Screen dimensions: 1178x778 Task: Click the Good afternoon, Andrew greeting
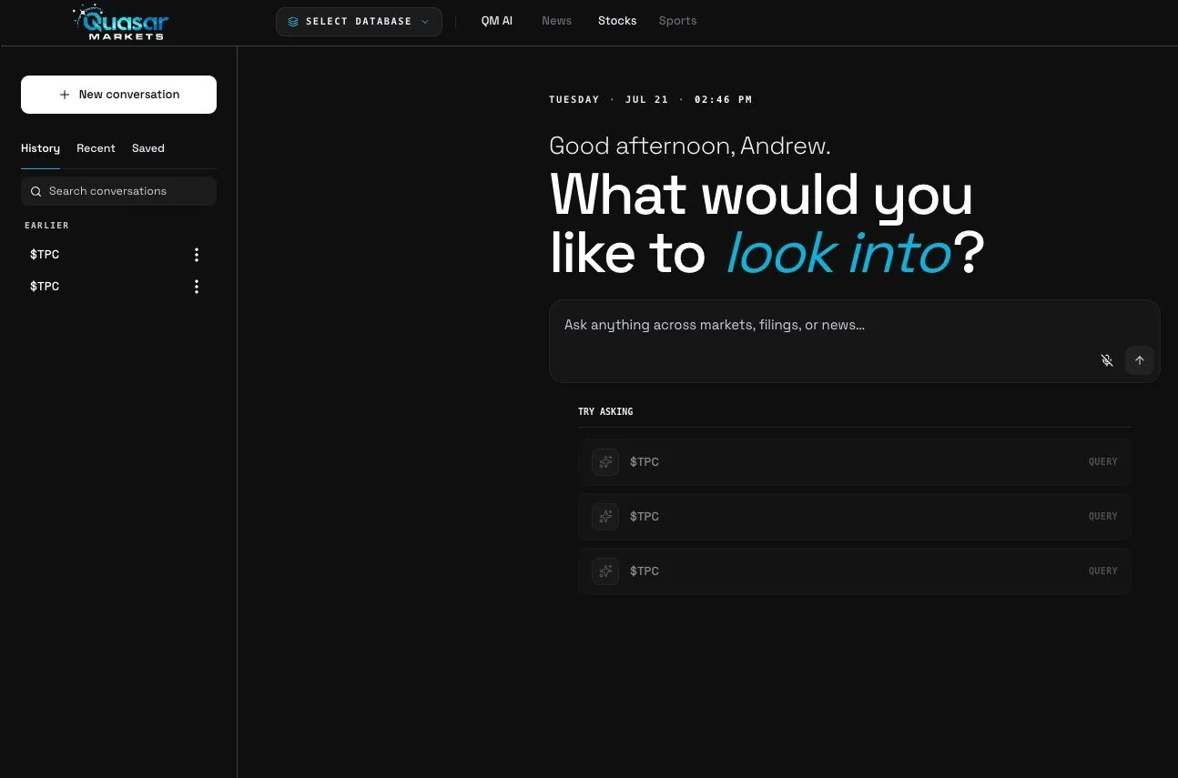[690, 146]
